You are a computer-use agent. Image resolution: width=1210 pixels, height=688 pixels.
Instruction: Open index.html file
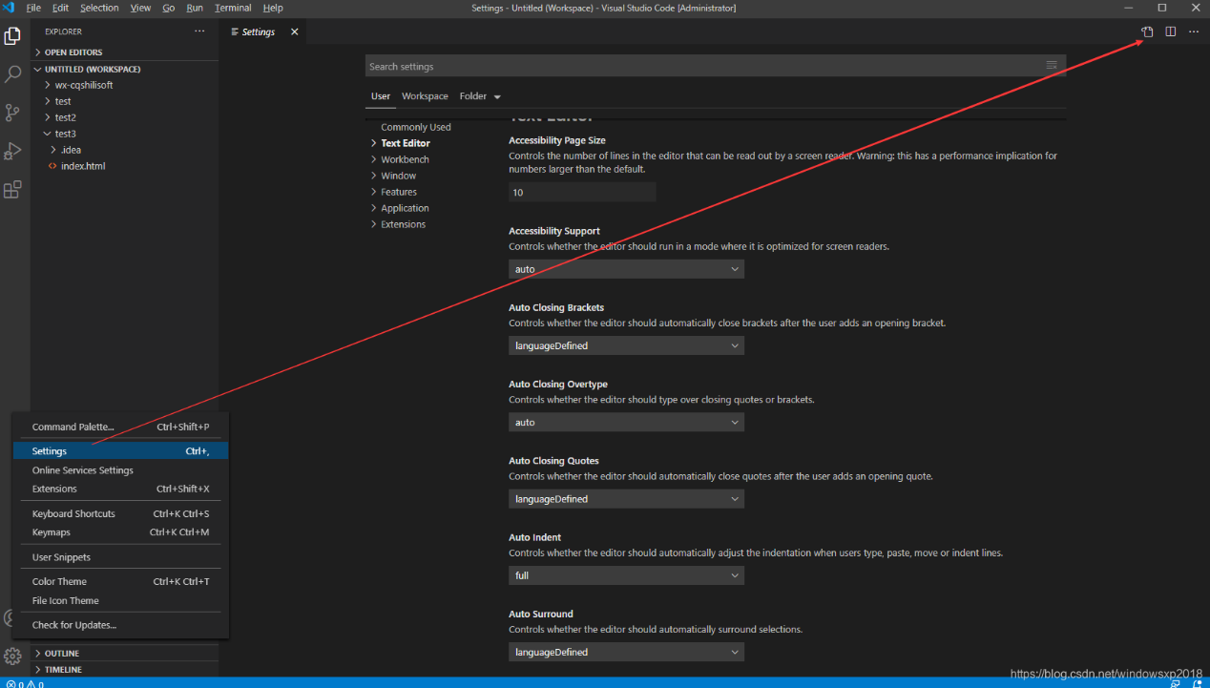83,166
